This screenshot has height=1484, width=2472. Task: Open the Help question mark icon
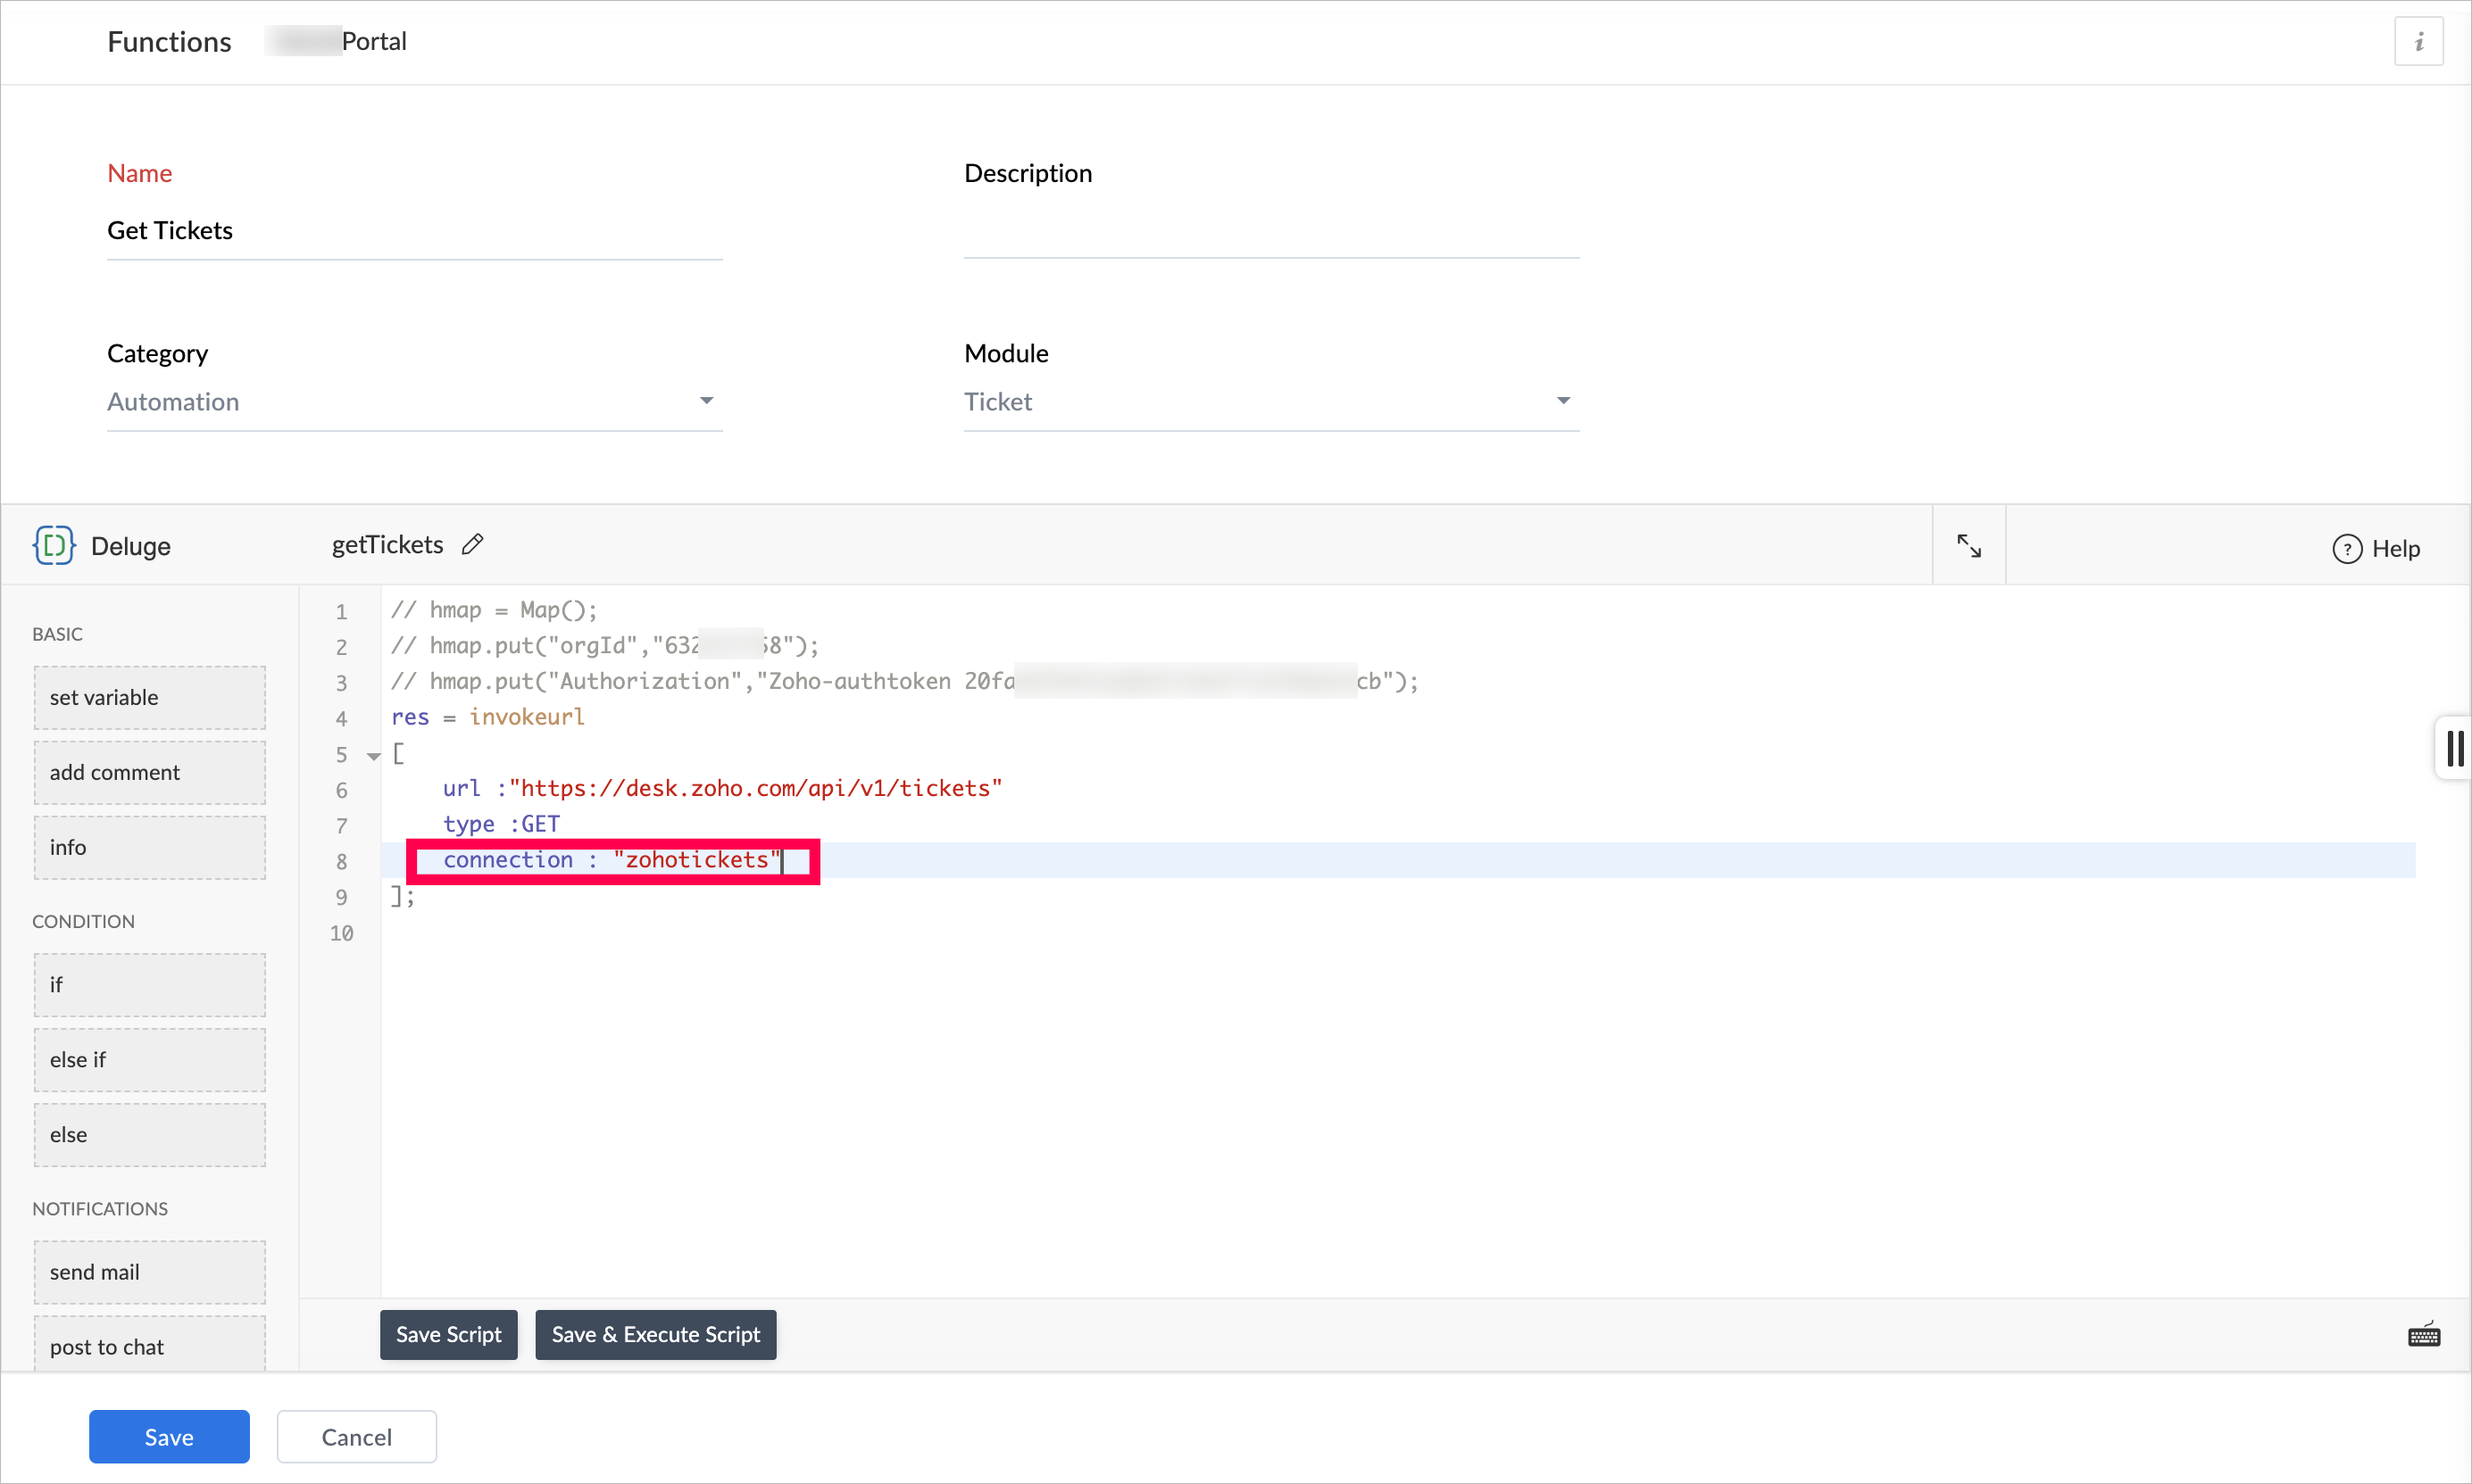2346,549
